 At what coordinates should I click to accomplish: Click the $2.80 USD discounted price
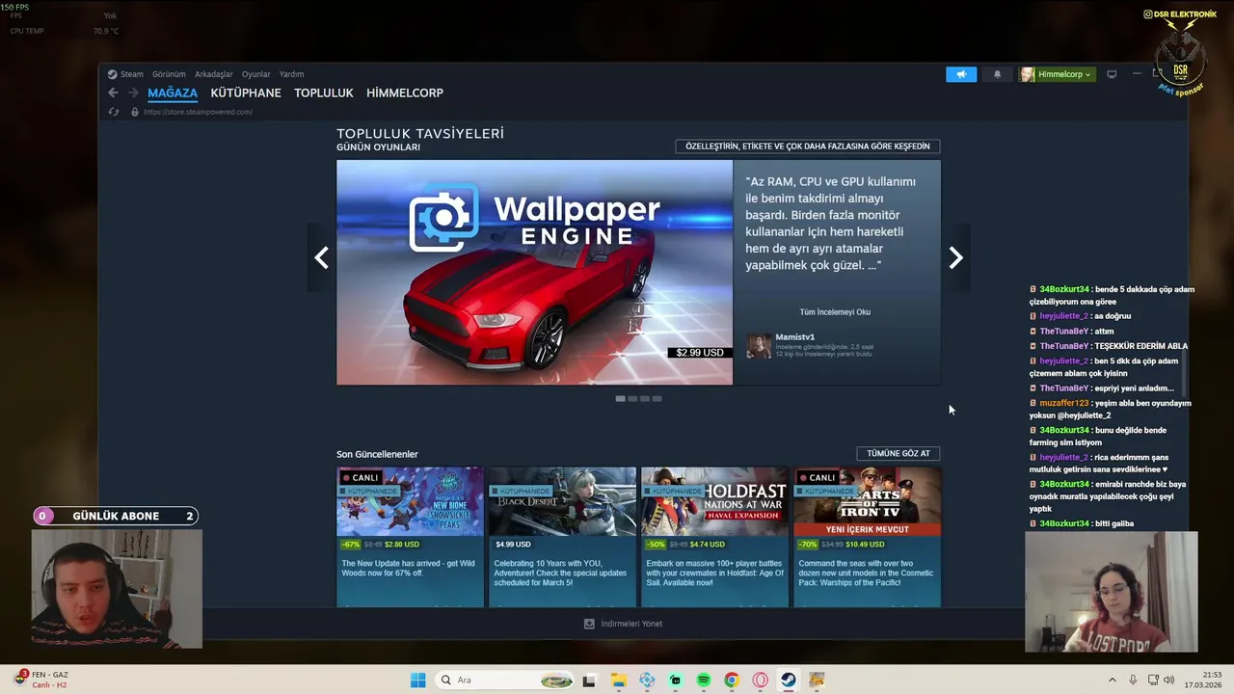coord(403,545)
